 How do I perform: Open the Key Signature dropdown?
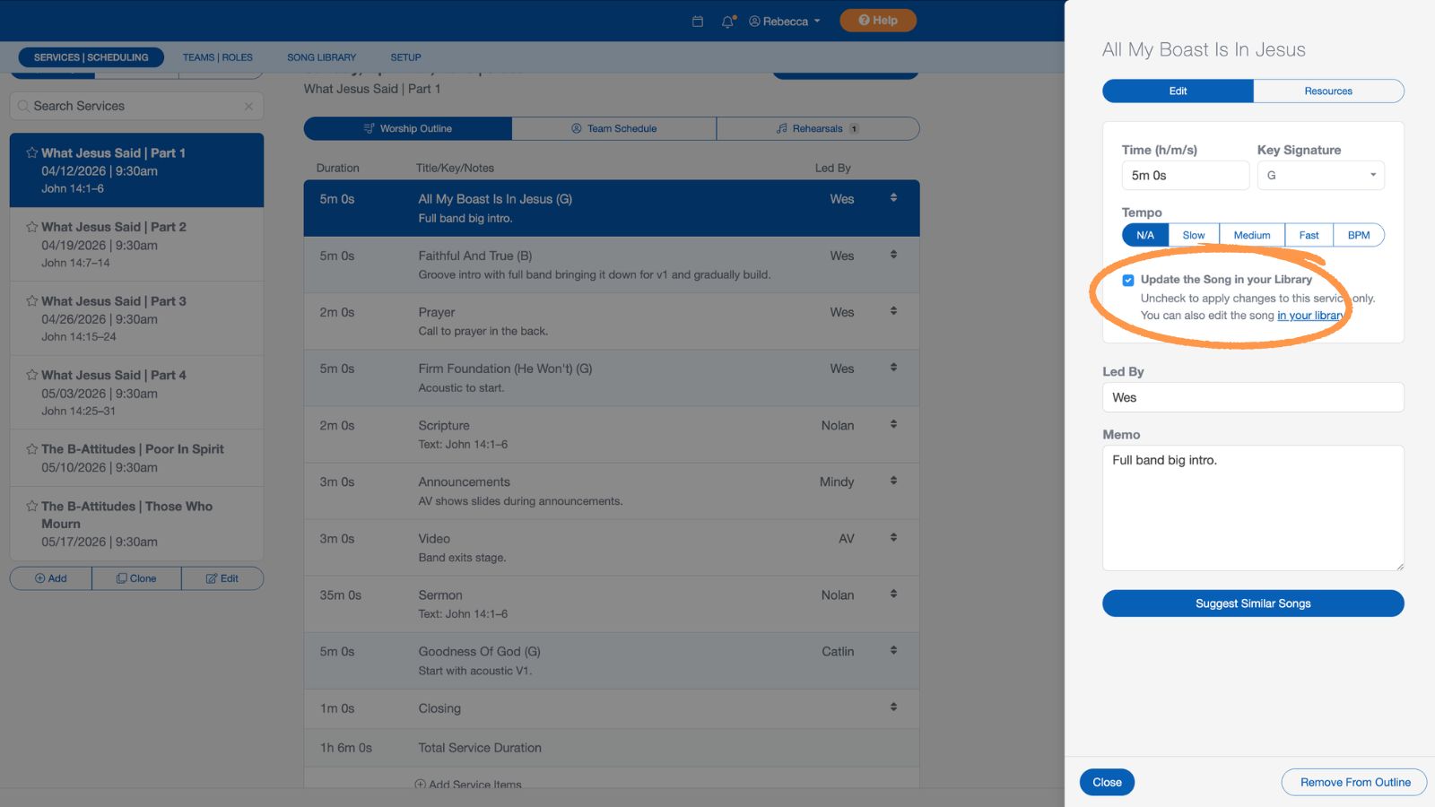pyautogui.click(x=1320, y=176)
